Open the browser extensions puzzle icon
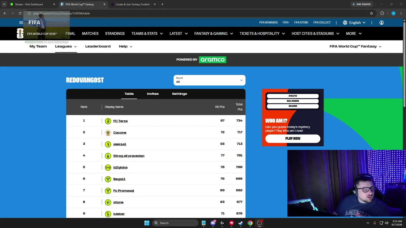Screen dimensions: 406x228 tap(382, 13)
